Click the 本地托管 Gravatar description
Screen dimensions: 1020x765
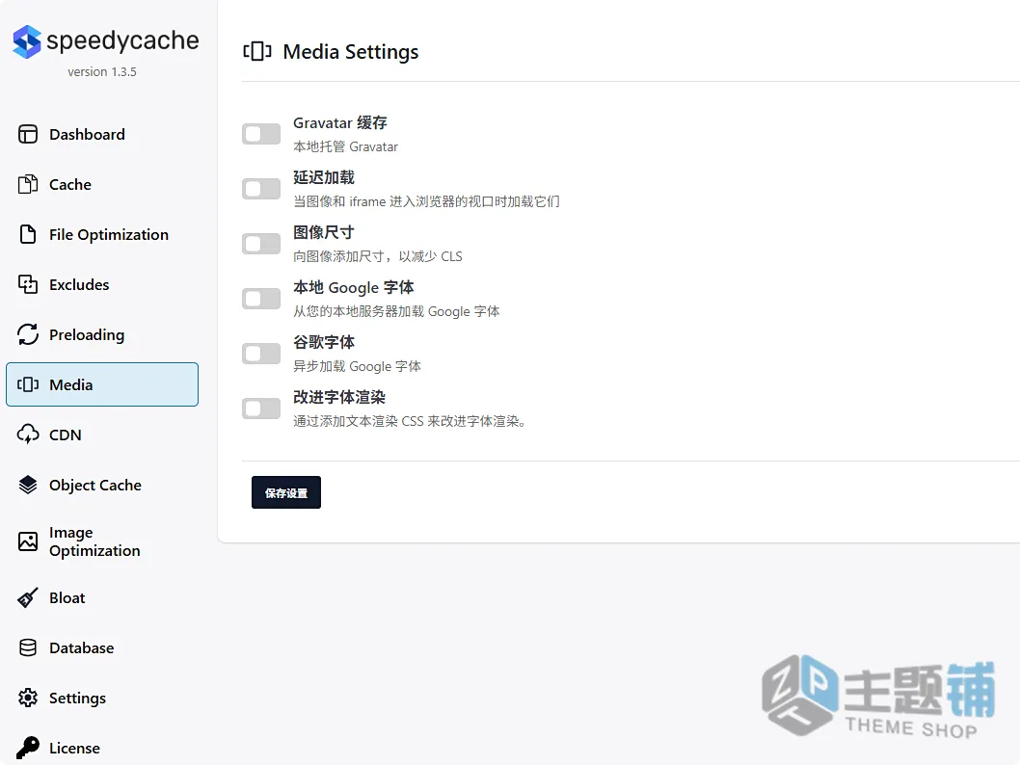345,146
